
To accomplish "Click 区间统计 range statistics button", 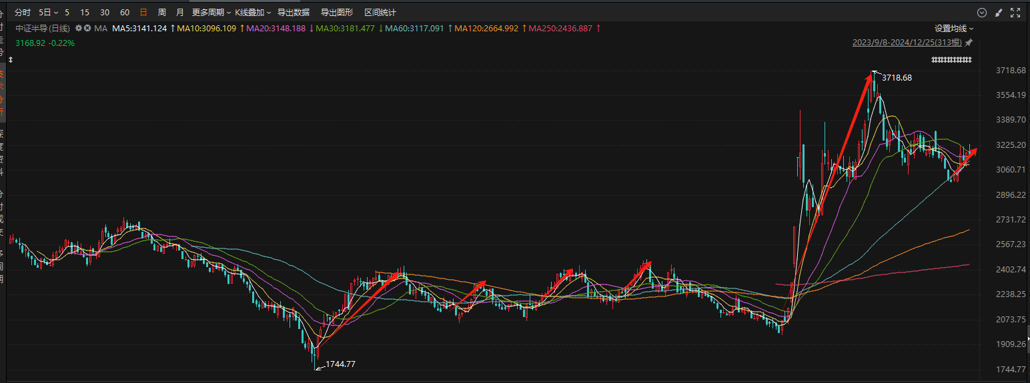I will (380, 13).
